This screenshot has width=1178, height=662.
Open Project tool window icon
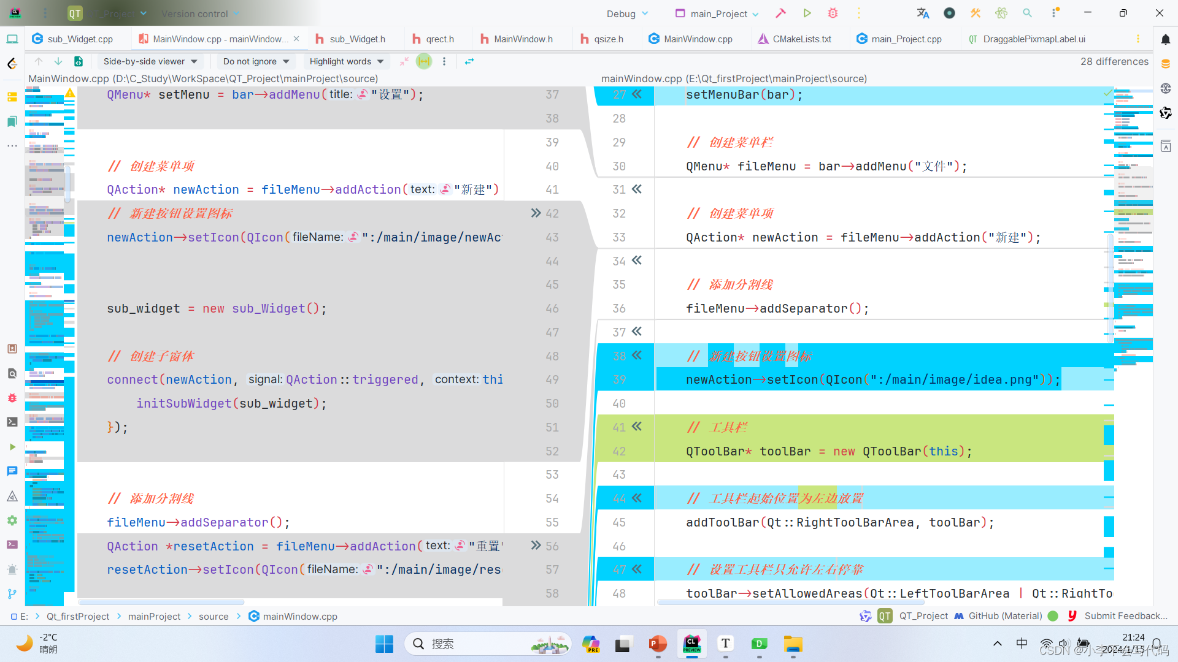point(12,39)
